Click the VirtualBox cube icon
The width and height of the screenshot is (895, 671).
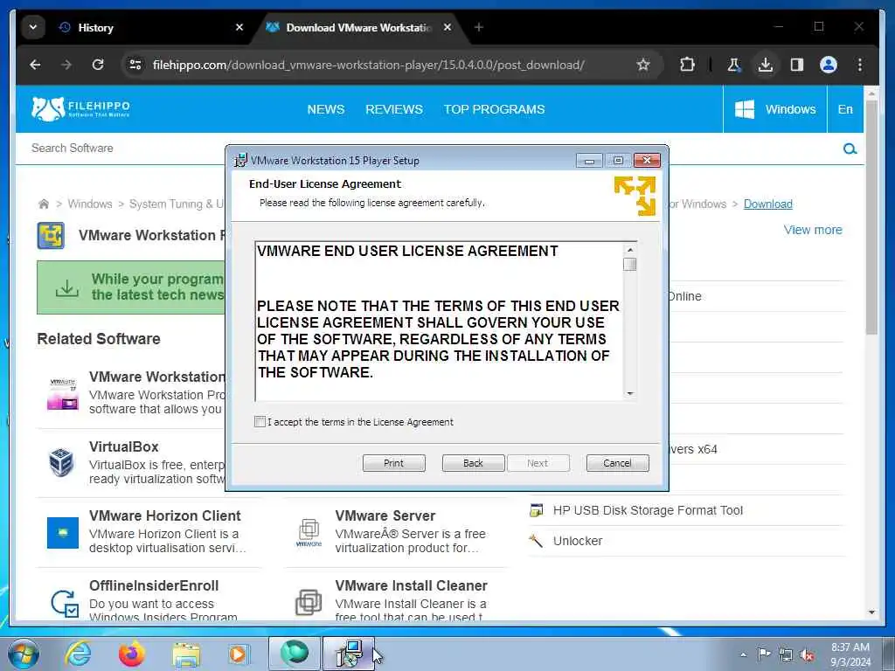[x=62, y=463]
